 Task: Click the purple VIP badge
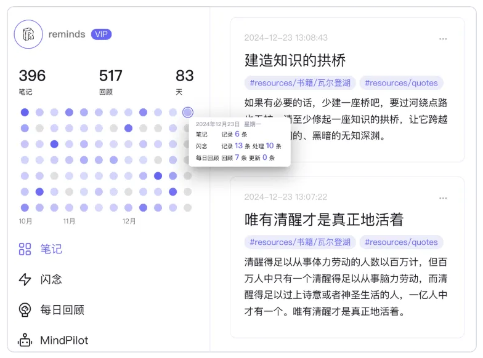click(x=101, y=34)
